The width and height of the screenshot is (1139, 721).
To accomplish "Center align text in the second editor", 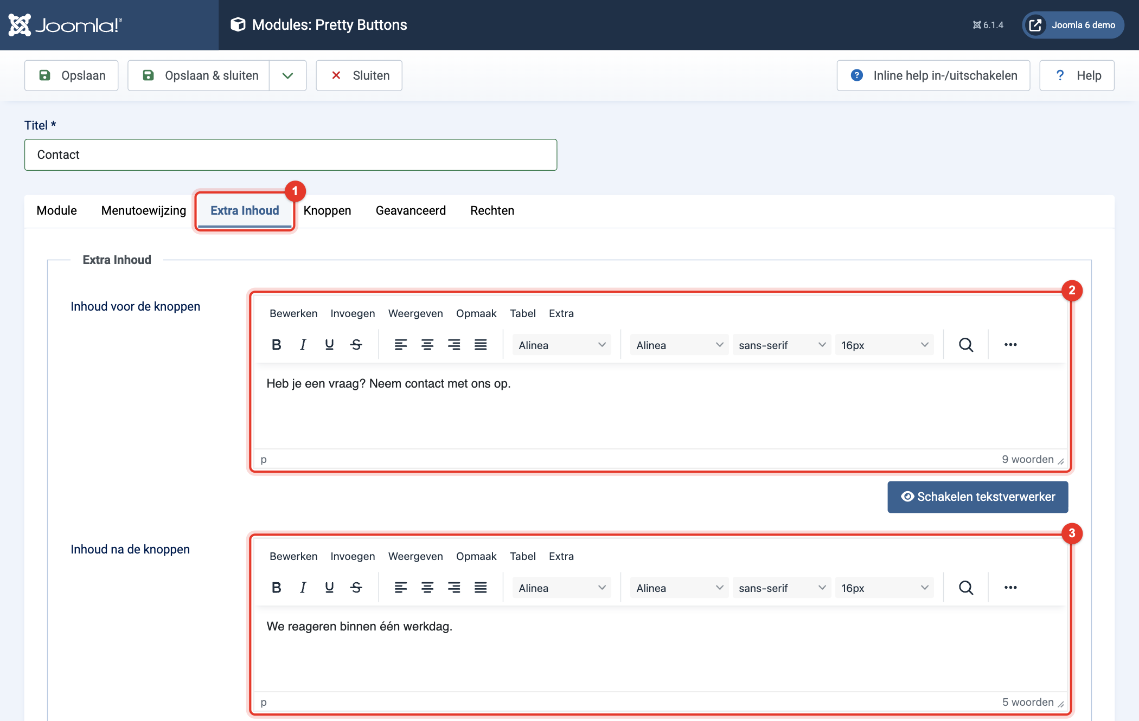I will click(427, 588).
